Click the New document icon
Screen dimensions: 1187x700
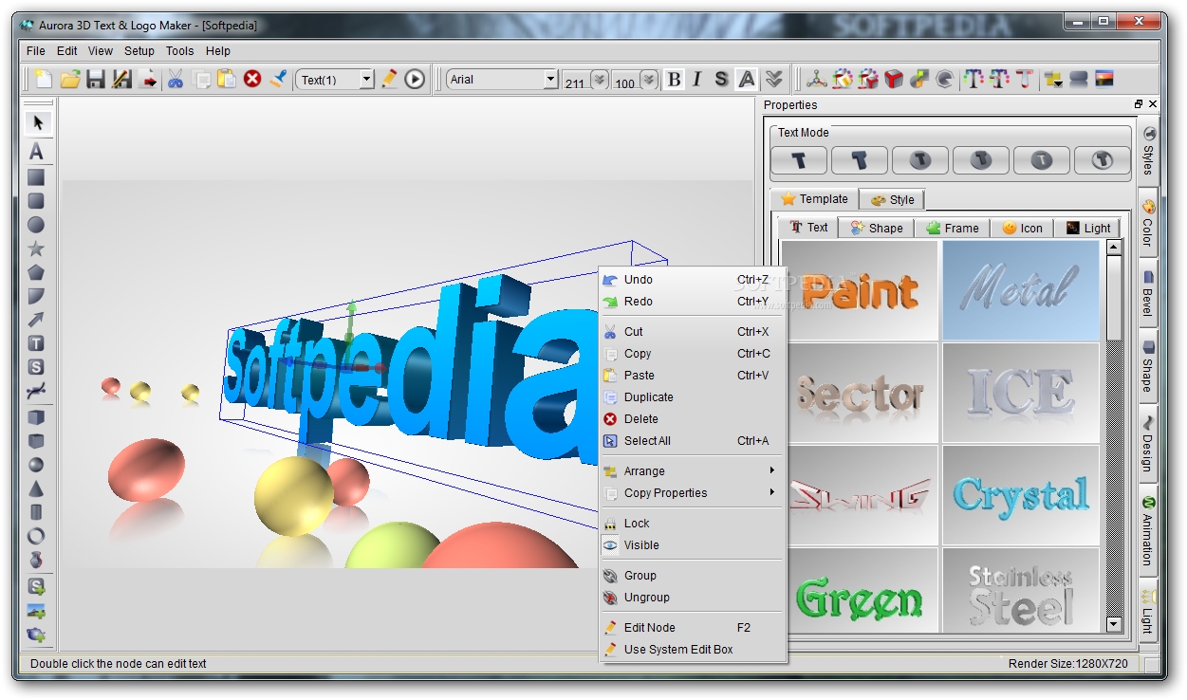coord(44,80)
